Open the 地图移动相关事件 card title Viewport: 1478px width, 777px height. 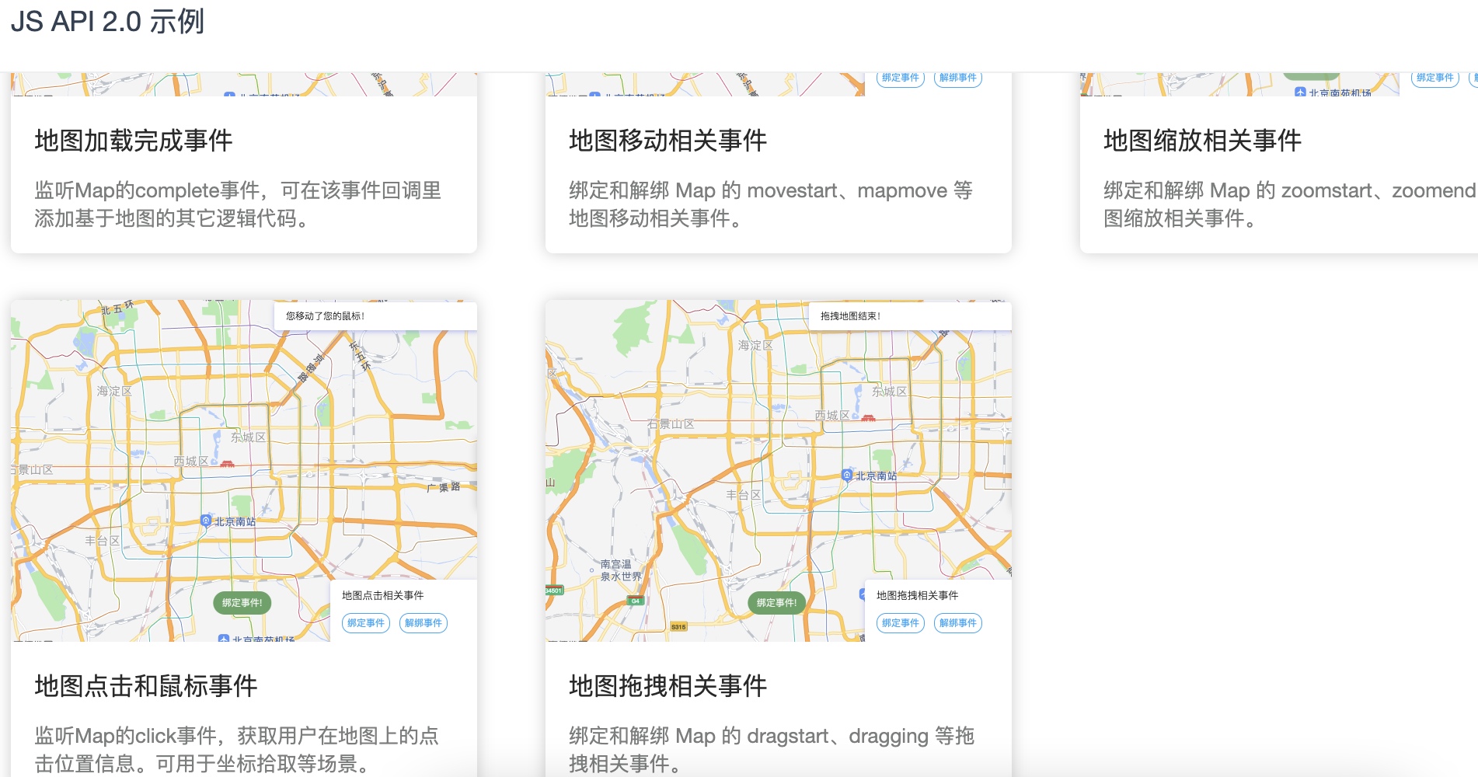pos(668,141)
